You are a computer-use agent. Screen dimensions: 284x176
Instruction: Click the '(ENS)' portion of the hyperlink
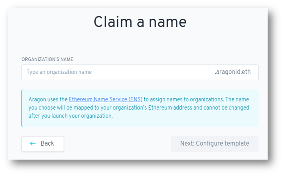click(135, 100)
